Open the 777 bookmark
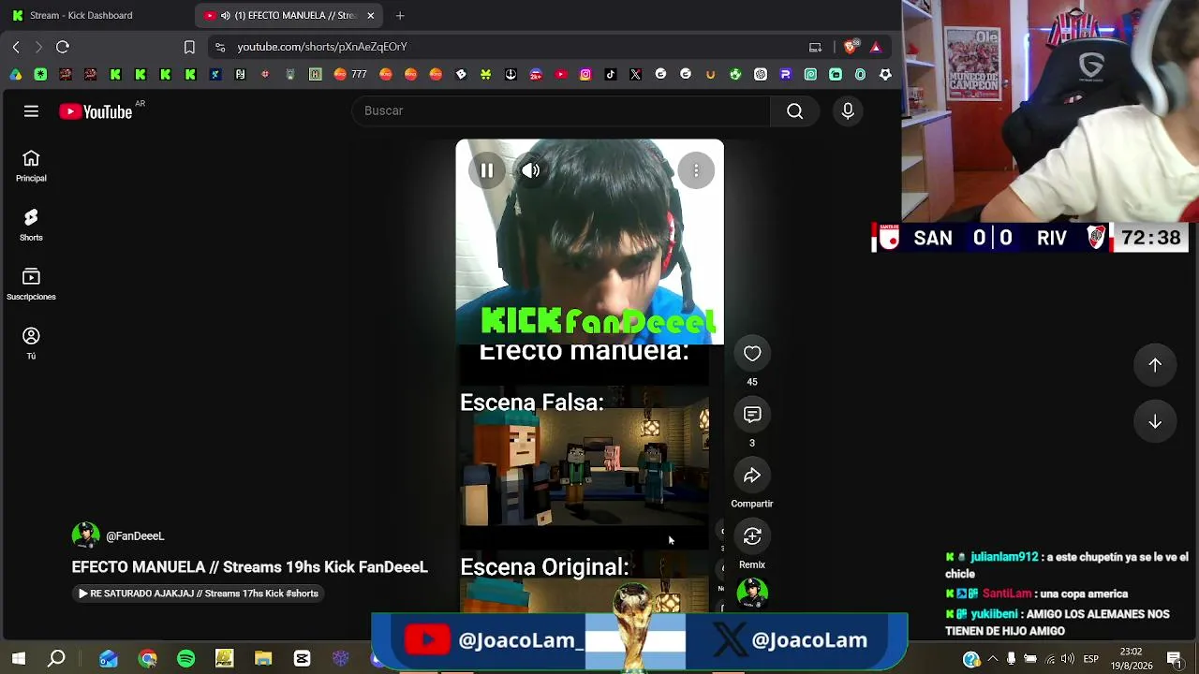This screenshot has height=674, width=1199. point(350,74)
